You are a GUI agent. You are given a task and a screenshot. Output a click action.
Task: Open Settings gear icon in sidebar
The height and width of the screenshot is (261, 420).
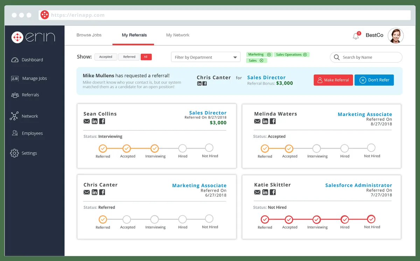click(x=14, y=153)
